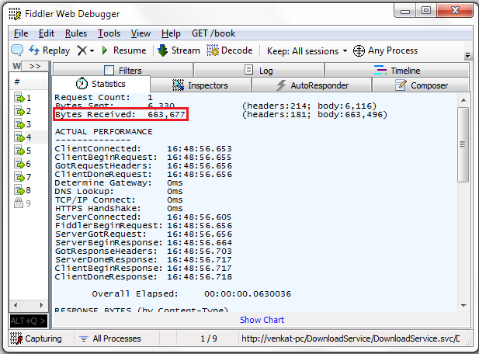Click the URL in status bar
The width and height of the screenshot is (479, 354).
[350, 338]
